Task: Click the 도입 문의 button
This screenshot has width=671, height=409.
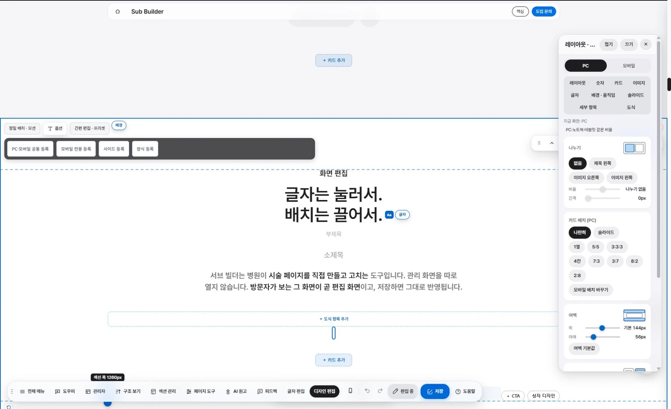Action: [544, 12]
